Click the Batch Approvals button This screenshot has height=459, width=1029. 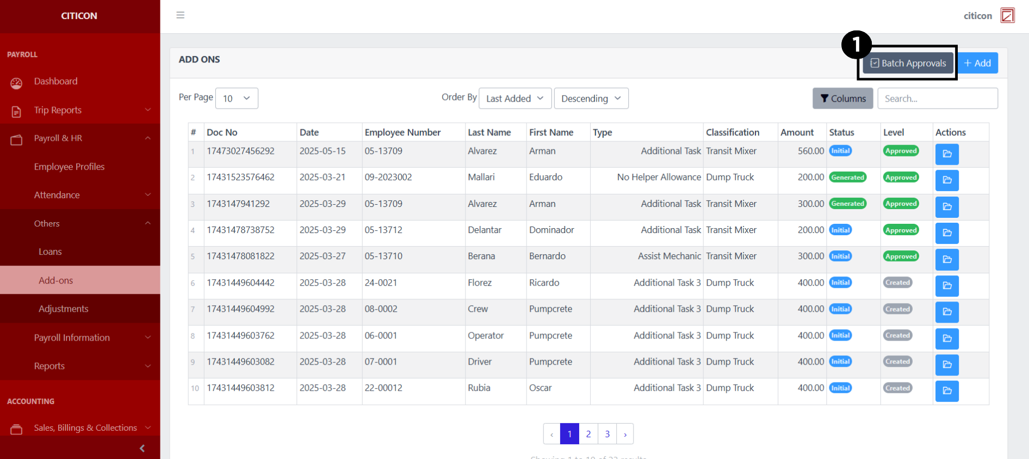(908, 64)
